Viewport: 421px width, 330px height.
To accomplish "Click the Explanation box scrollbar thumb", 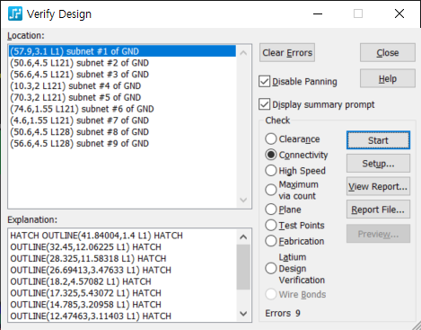I will pyautogui.click(x=243, y=267).
